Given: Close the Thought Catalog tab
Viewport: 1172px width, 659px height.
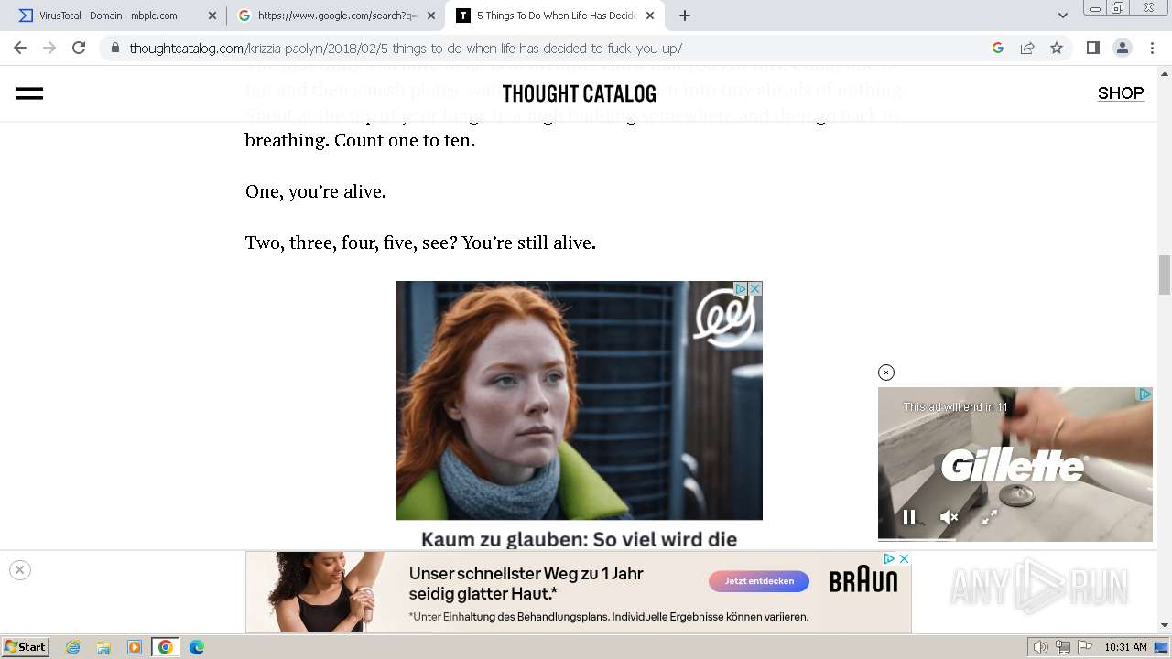Looking at the screenshot, I should point(650,16).
